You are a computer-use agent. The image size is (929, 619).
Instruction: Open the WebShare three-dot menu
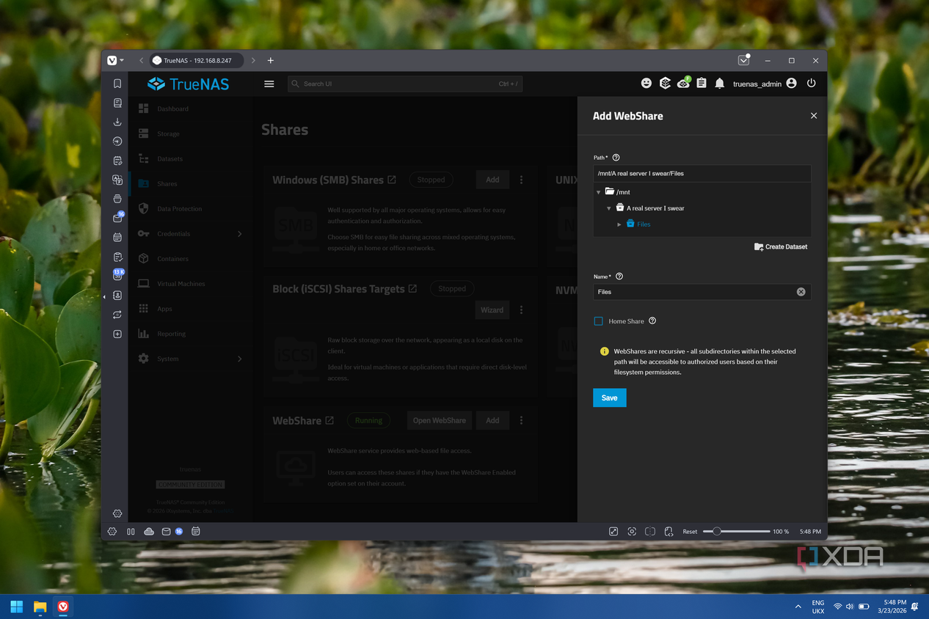point(522,420)
